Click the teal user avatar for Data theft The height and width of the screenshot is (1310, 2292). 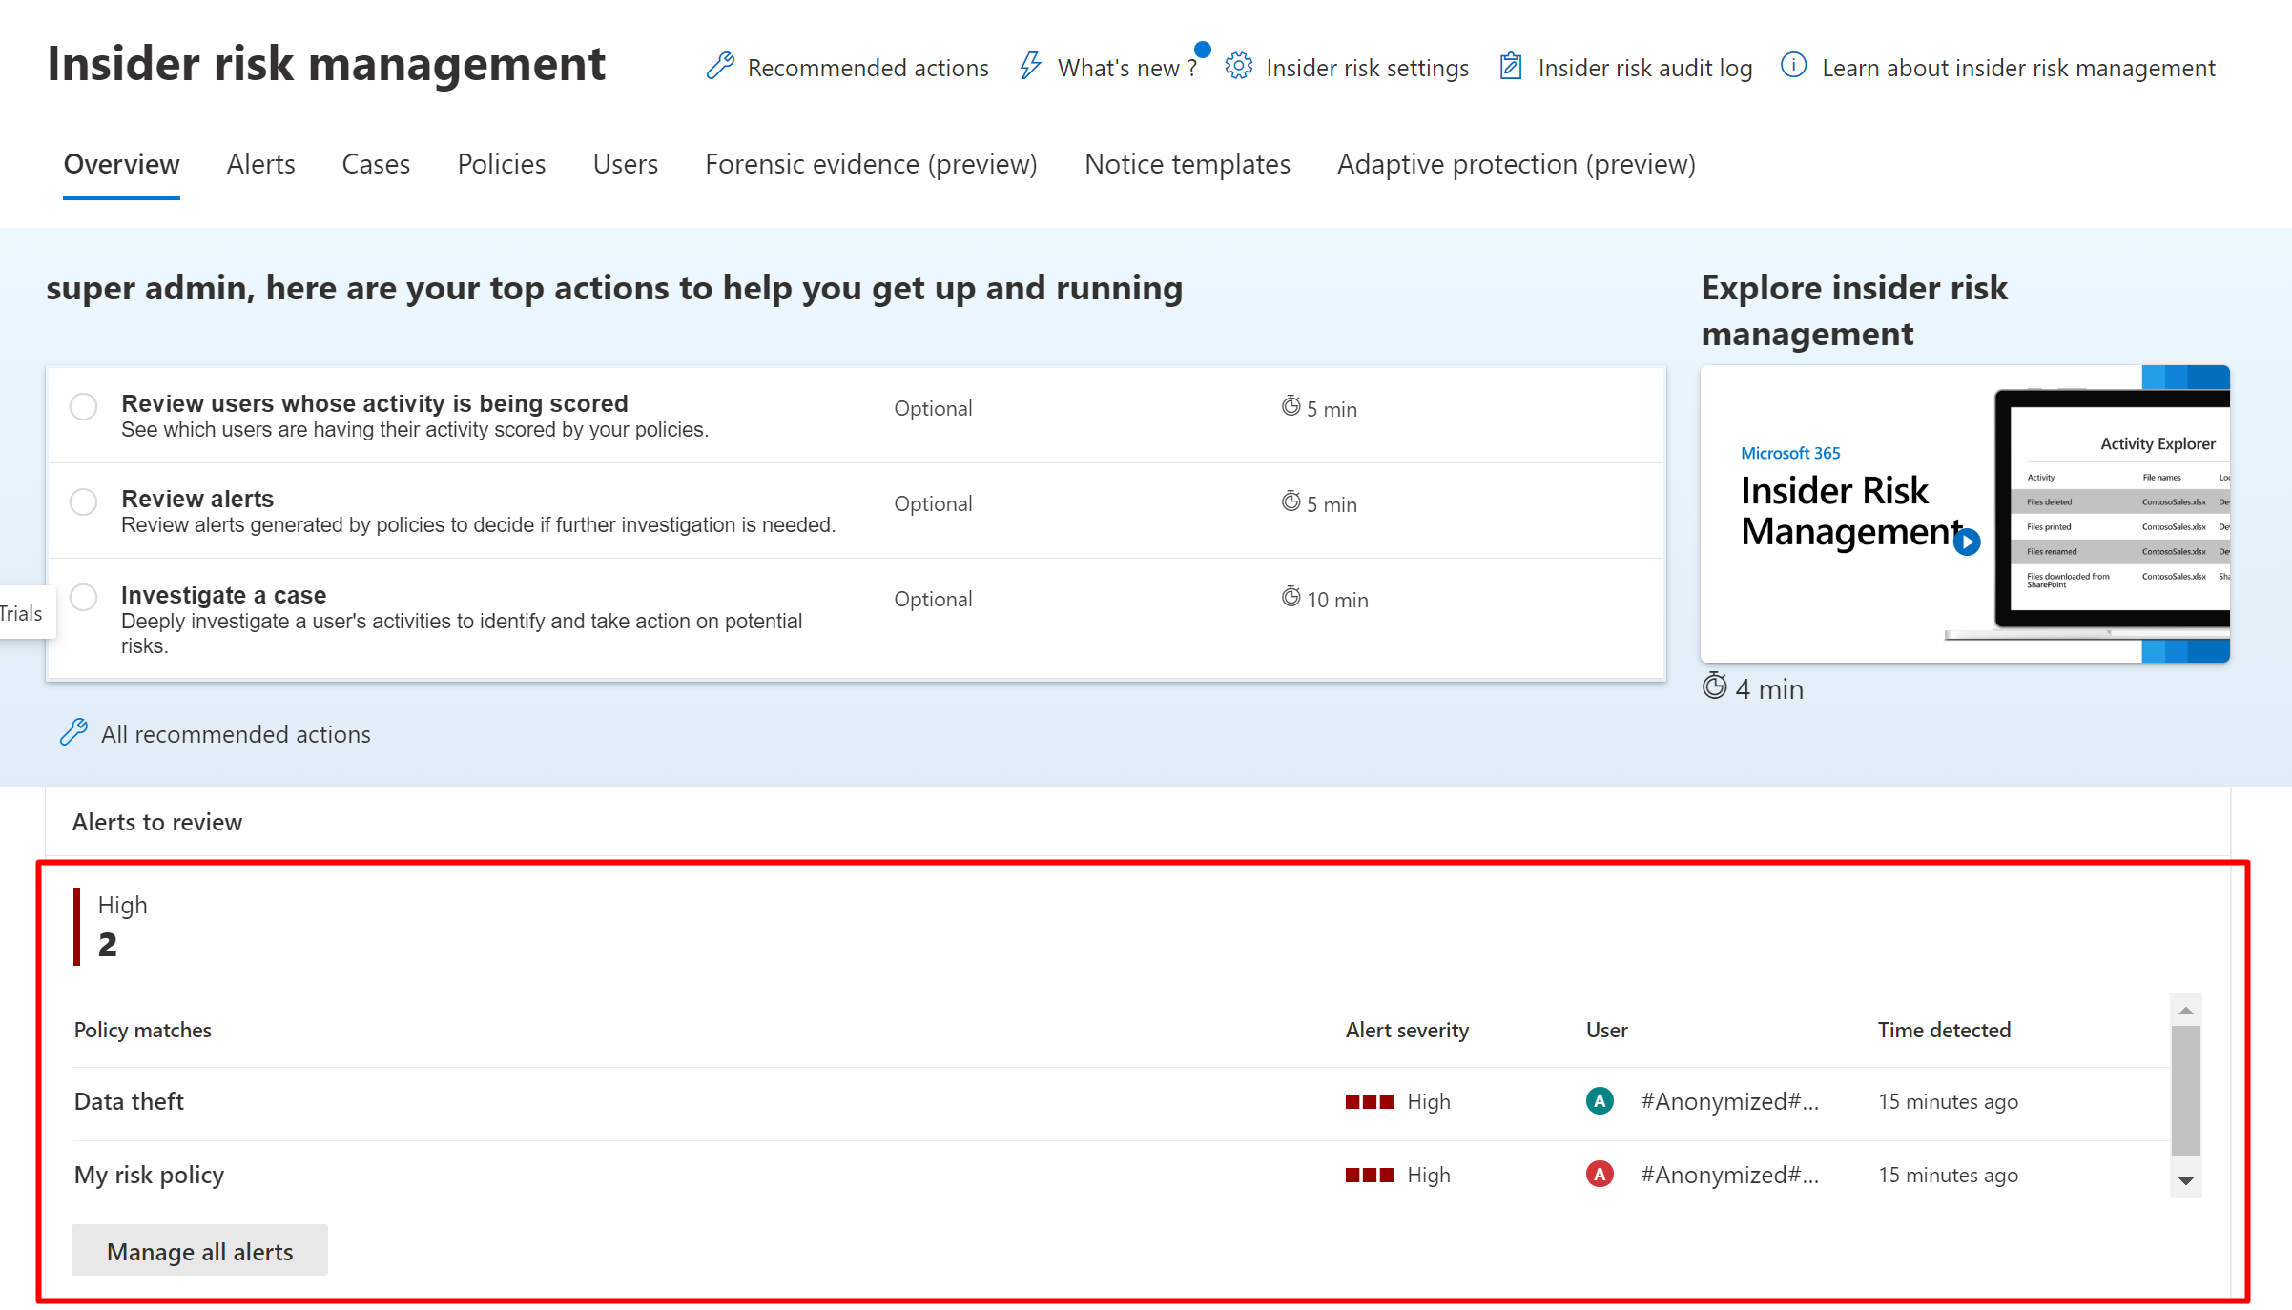(1600, 1101)
